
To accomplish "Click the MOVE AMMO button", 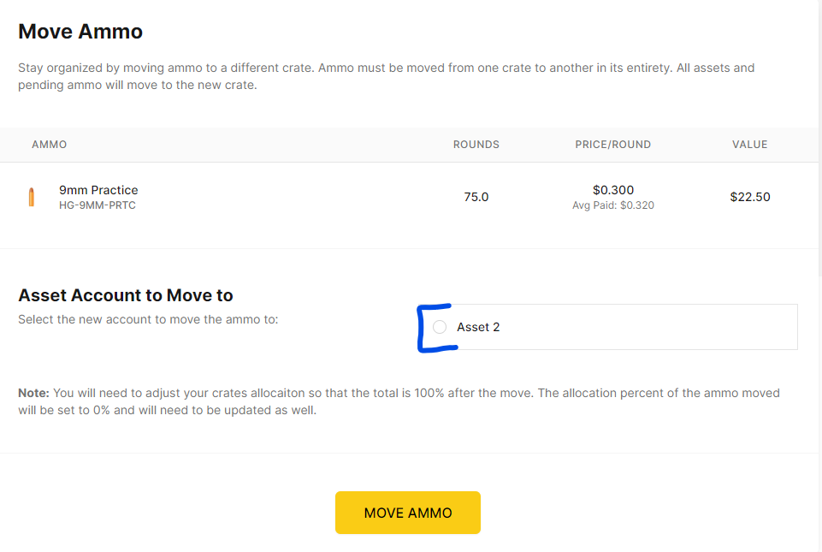I will coord(408,513).
